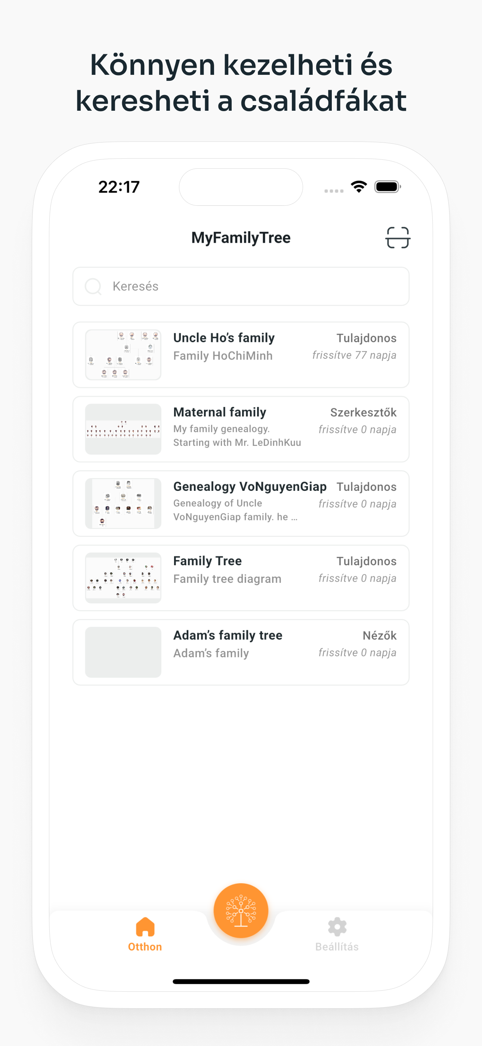
Task: Open the Beállítás gear icon
Action: tap(337, 926)
